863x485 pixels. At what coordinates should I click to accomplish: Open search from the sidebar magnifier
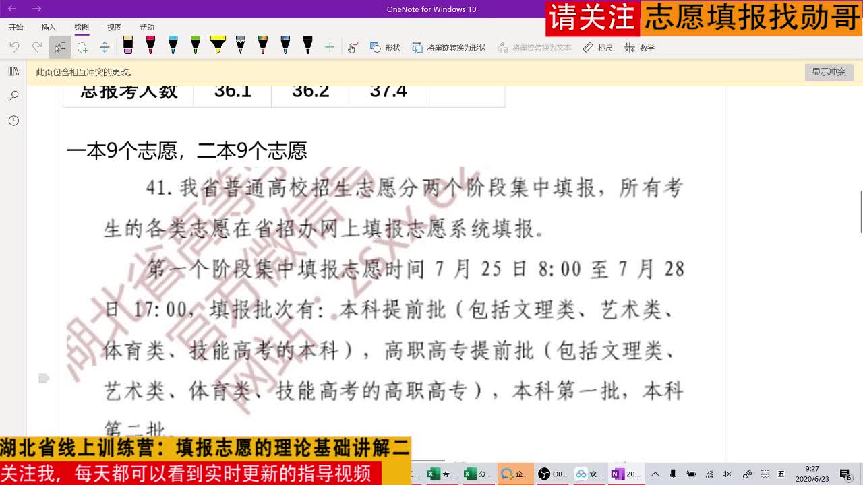(x=13, y=96)
